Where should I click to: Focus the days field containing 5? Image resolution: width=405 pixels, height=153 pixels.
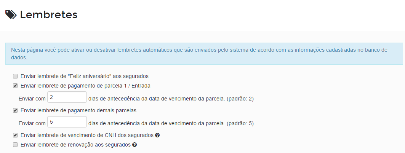[67, 122]
